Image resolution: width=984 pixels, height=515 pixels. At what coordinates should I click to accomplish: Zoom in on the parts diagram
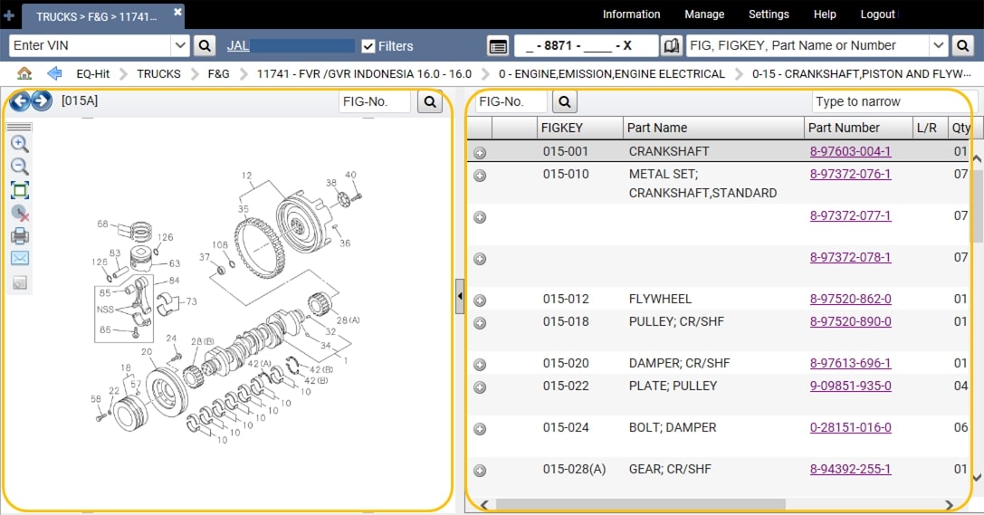pyautogui.click(x=20, y=144)
